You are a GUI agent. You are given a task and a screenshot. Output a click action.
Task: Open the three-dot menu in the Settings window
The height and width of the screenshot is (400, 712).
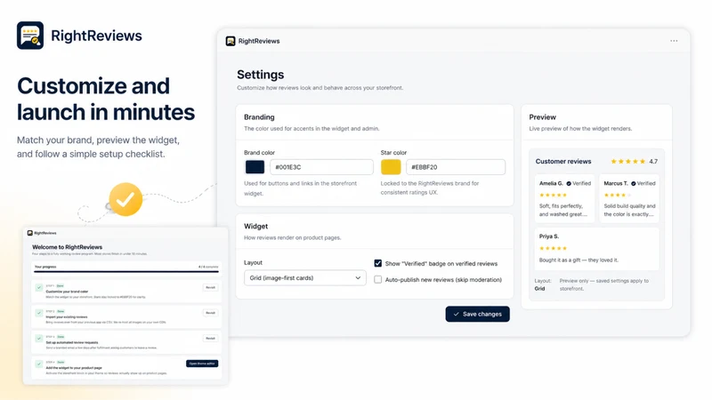pyautogui.click(x=674, y=41)
